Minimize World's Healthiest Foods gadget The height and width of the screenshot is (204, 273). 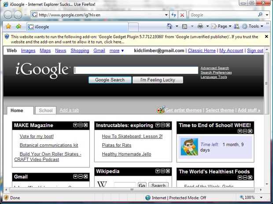coord(245,177)
